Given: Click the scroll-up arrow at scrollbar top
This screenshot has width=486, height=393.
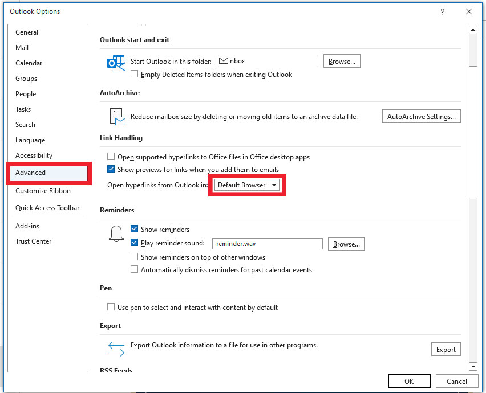Looking at the screenshot, I should (x=473, y=30).
